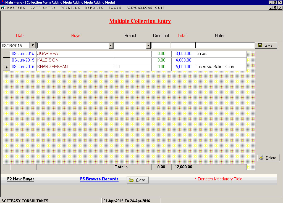Screen dimensions: 283x203
Task: Click the F2 New Buyer link
Action: [21, 179]
